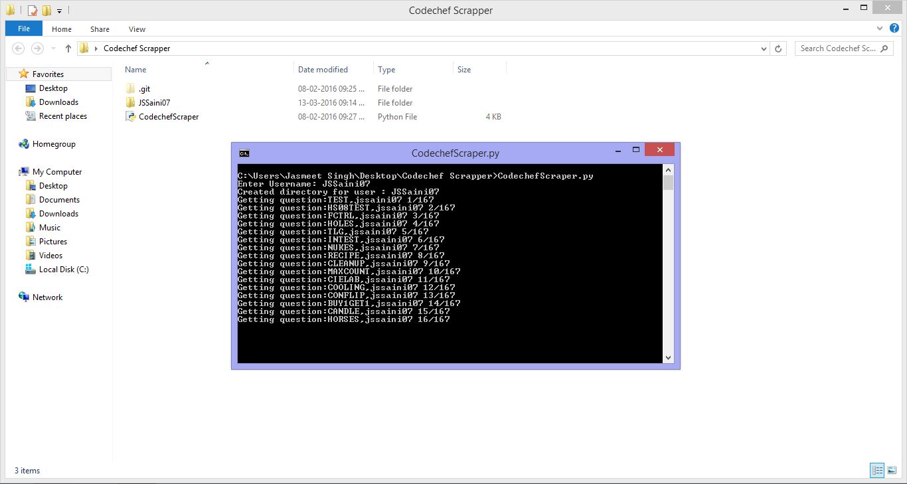Click date 13-03-2016 of JSSaini07 row
This screenshot has height=484, width=907.
(x=332, y=103)
